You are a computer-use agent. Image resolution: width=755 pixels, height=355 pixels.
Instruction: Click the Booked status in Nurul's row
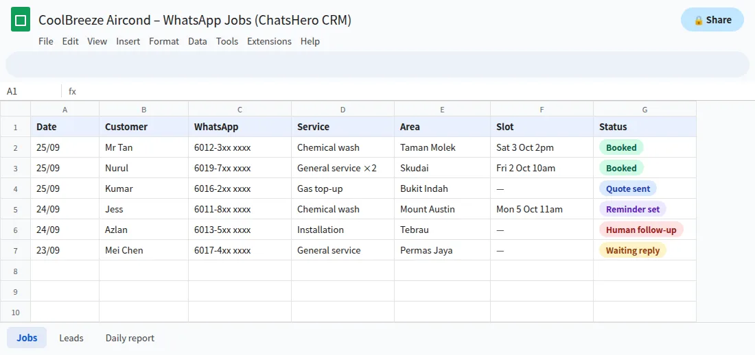click(621, 168)
